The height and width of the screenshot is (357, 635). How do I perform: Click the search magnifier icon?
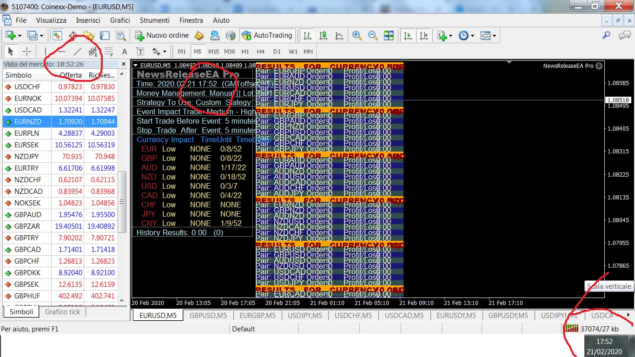coord(607,35)
